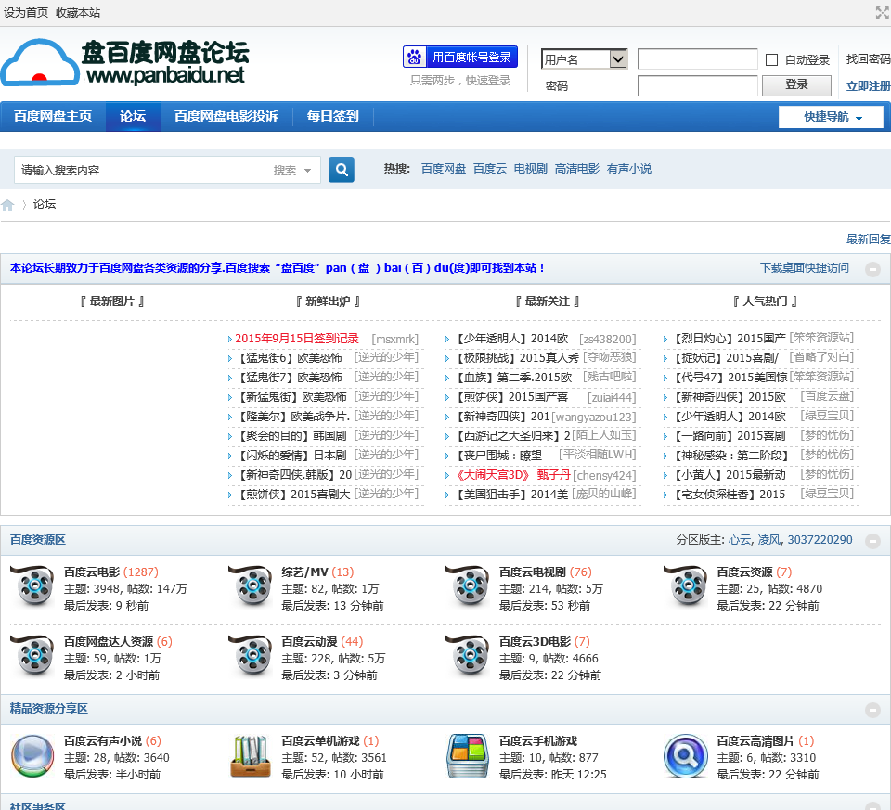This screenshot has height=810, width=891.
Task: Open 百度网盘达人资源 film reel icon
Action: tap(32, 657)
